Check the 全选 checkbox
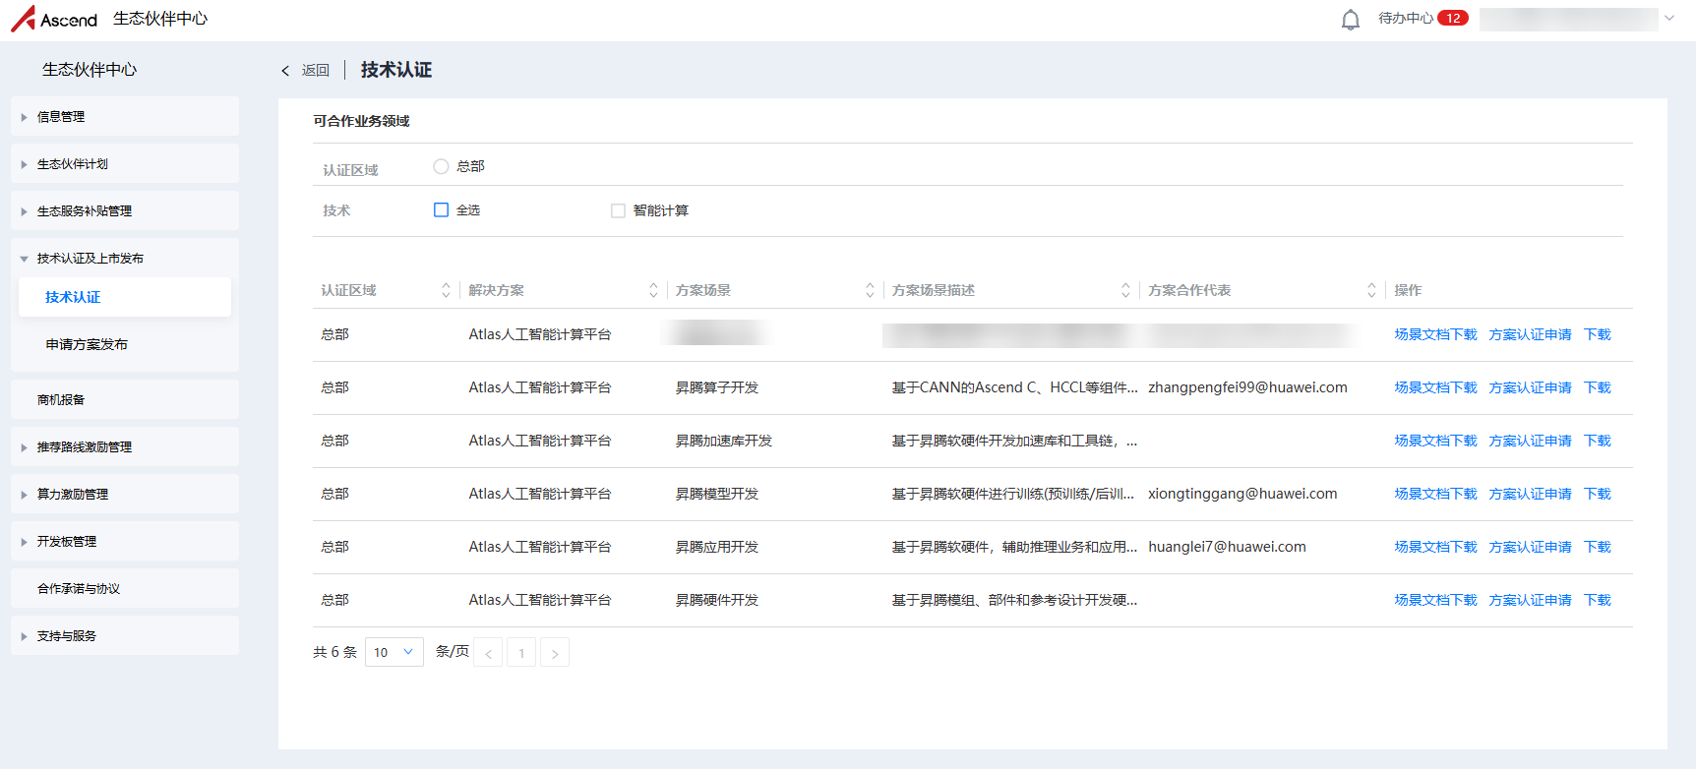Image resolution: width=1696 pixels, height=769 pixels. click(441, 209)
